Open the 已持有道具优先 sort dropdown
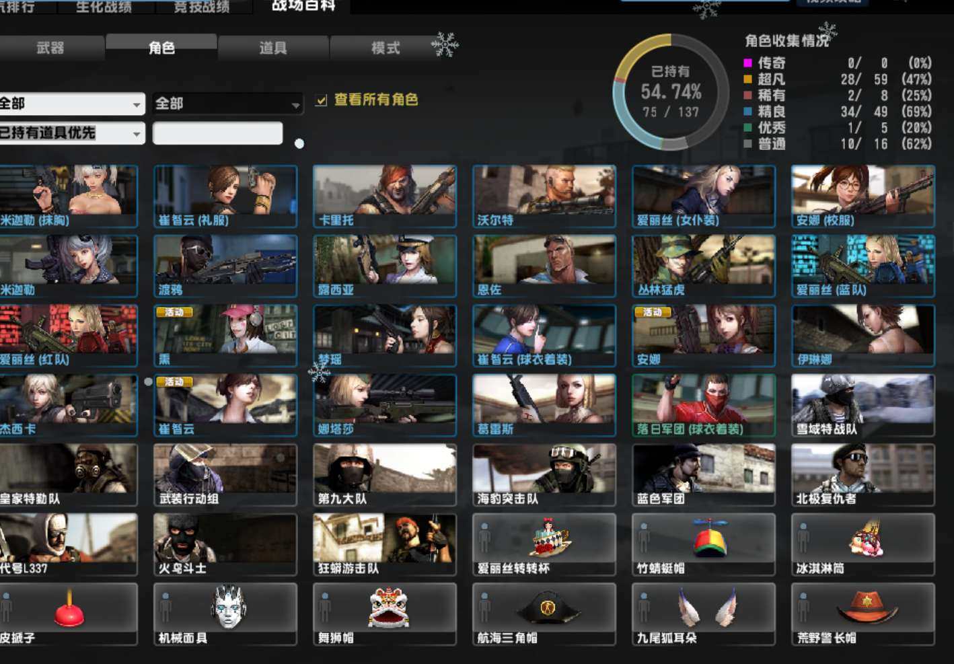 click(71, 133)
